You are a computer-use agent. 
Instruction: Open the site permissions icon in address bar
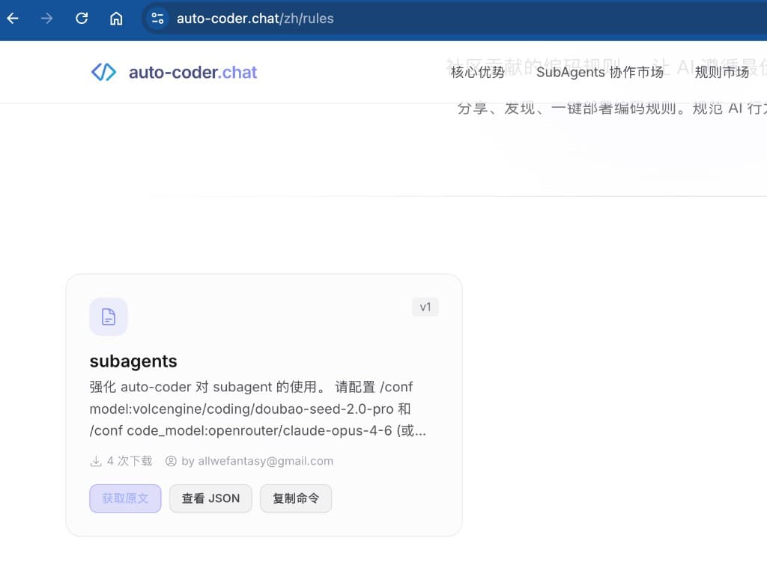pos(157,18)
